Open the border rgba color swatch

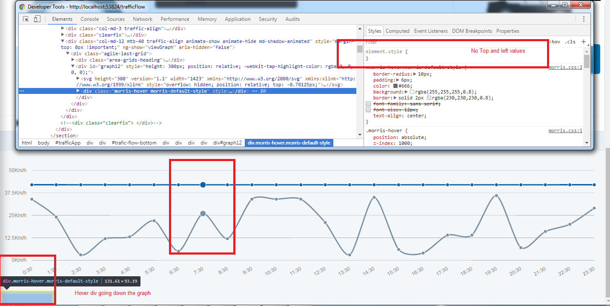429,98
